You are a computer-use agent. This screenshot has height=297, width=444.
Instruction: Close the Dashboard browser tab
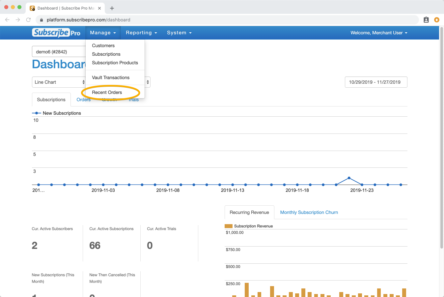click(x=99, y=8)
